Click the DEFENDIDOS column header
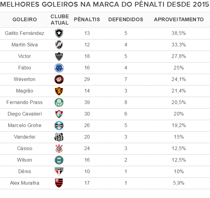Viewport: 210px width, 198px height. click(126, 19)
